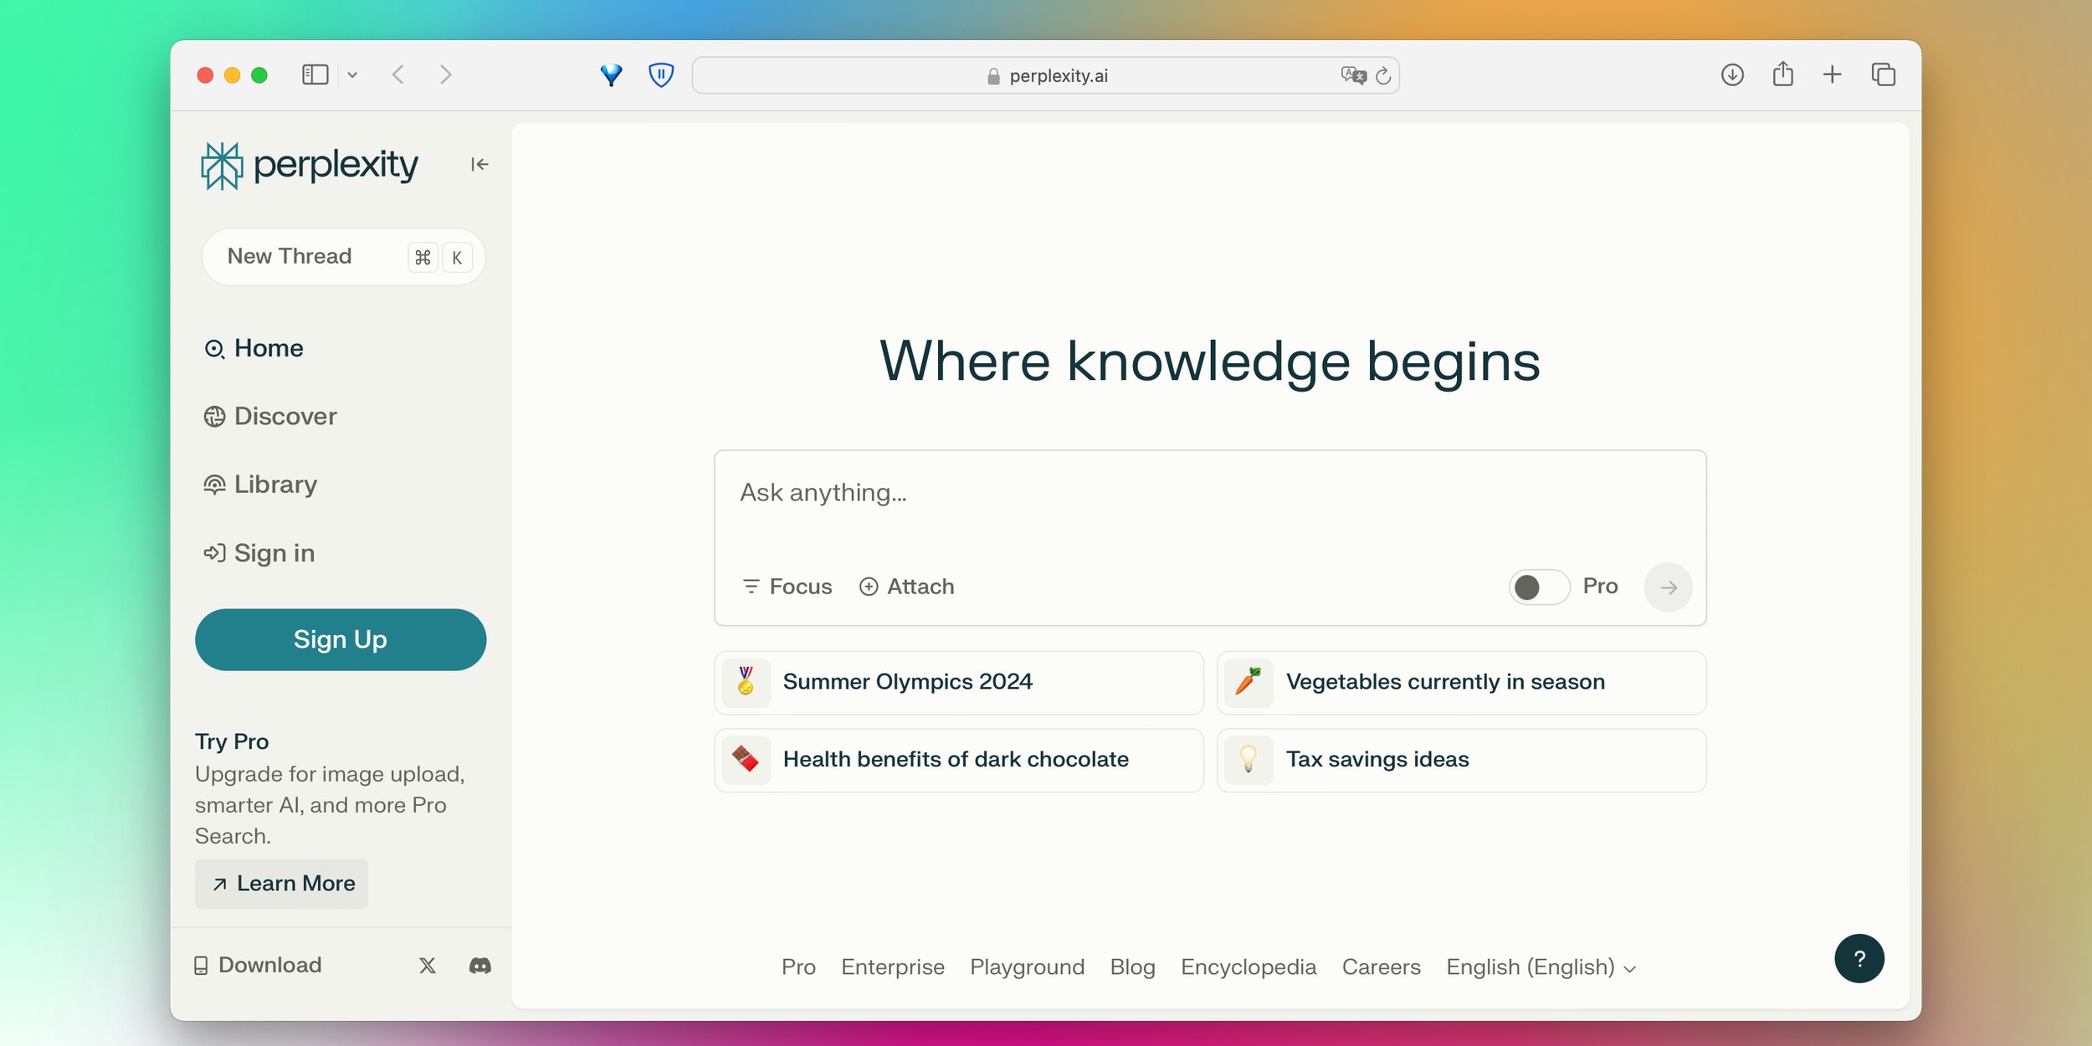The image size is (2092, 1046).
Task: Open the English (English) language dropdown
Action: coord(1541,967)
